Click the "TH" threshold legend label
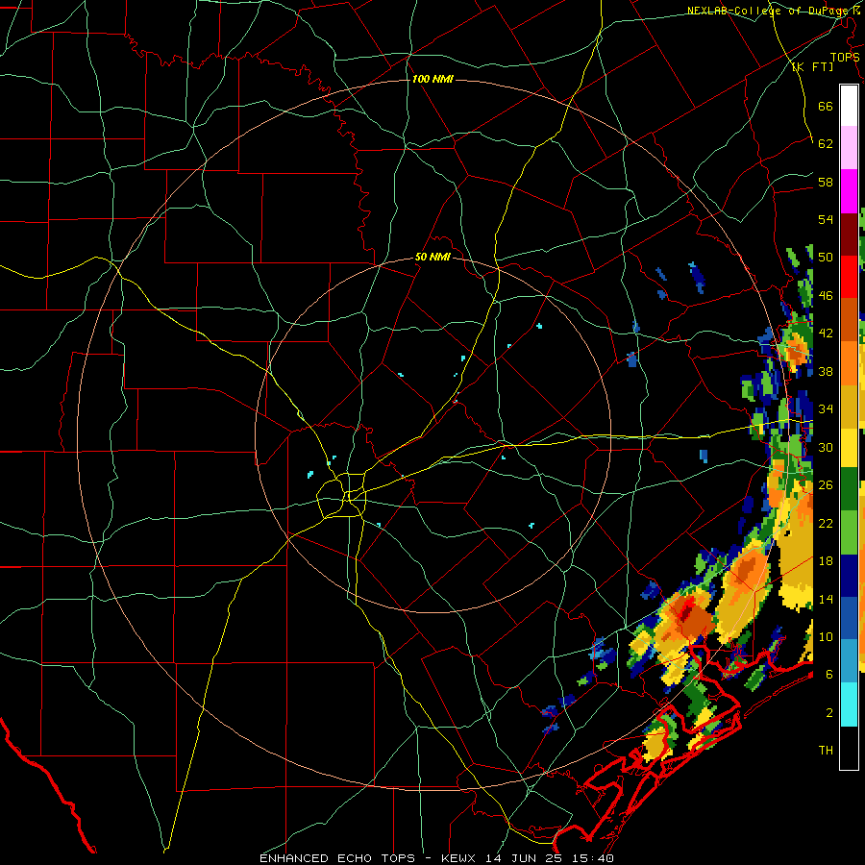This screenshot has width=865, height=865. click(826, 751)
